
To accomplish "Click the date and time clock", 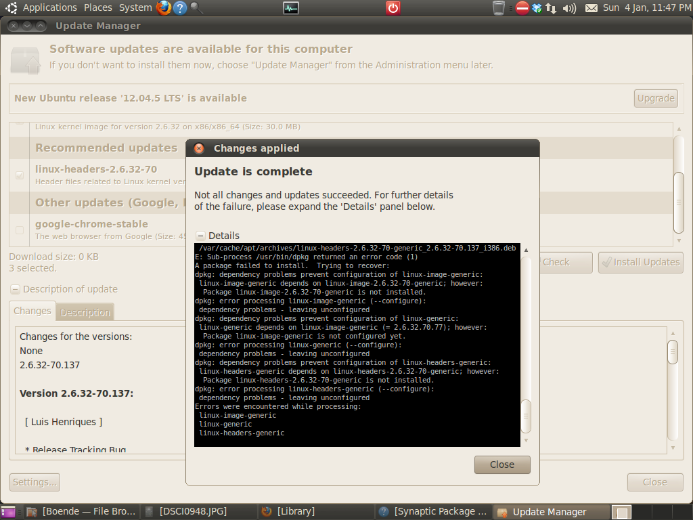I will pos(646,7).
